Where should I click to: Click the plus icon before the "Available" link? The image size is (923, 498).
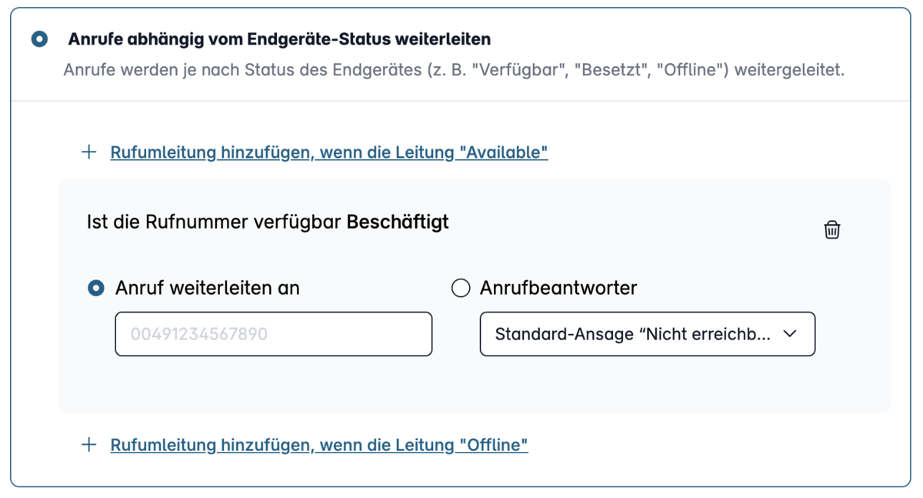point(89,152)
